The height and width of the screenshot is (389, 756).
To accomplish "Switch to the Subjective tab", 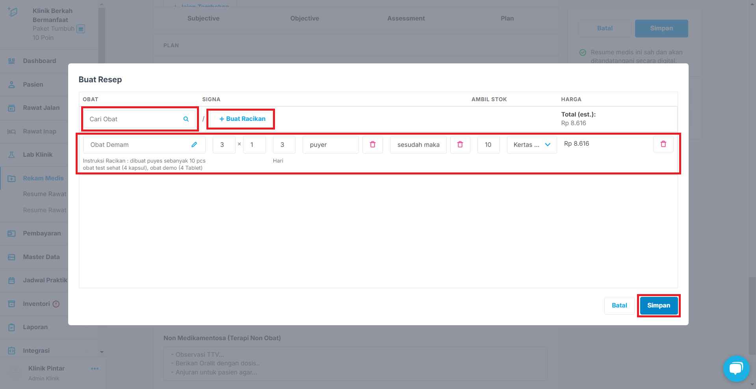I will [x=203, y=19].
